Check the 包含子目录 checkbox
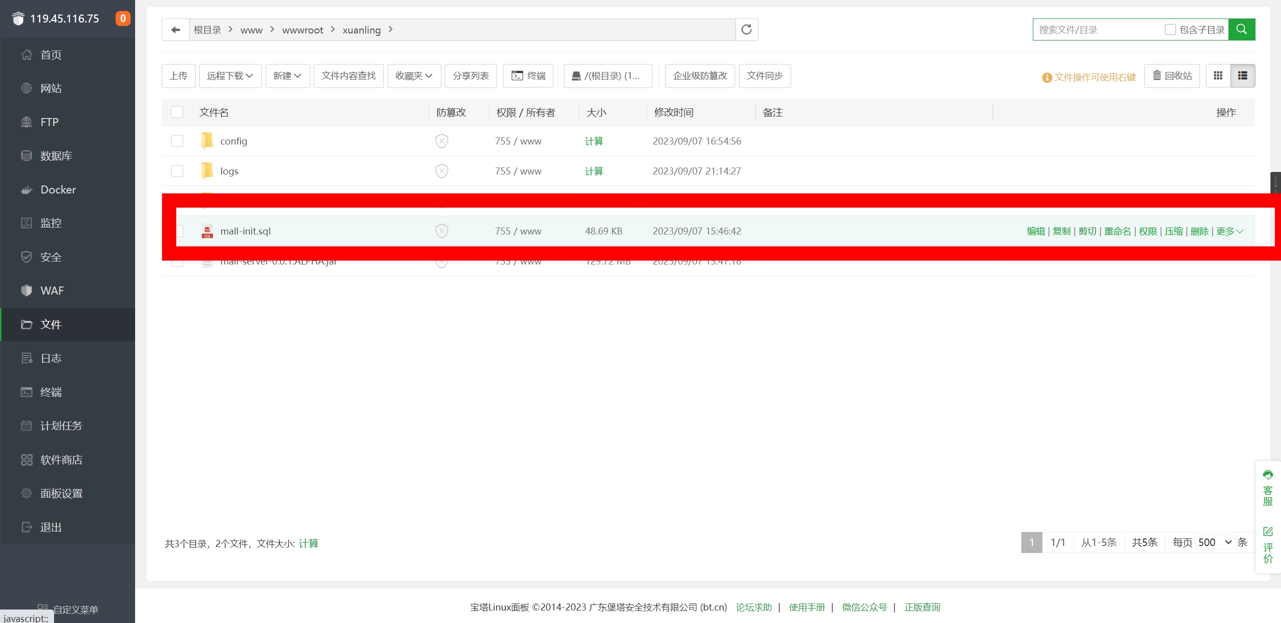The image size is (1281, 623). [1170, 29]
